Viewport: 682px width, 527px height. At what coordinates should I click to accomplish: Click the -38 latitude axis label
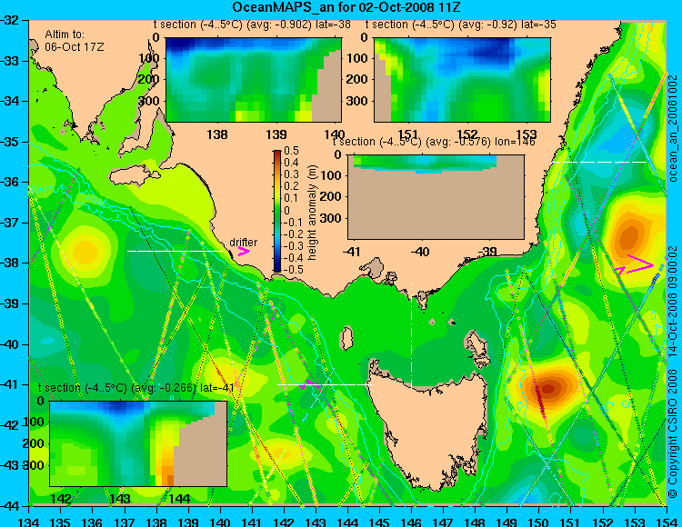12,263
